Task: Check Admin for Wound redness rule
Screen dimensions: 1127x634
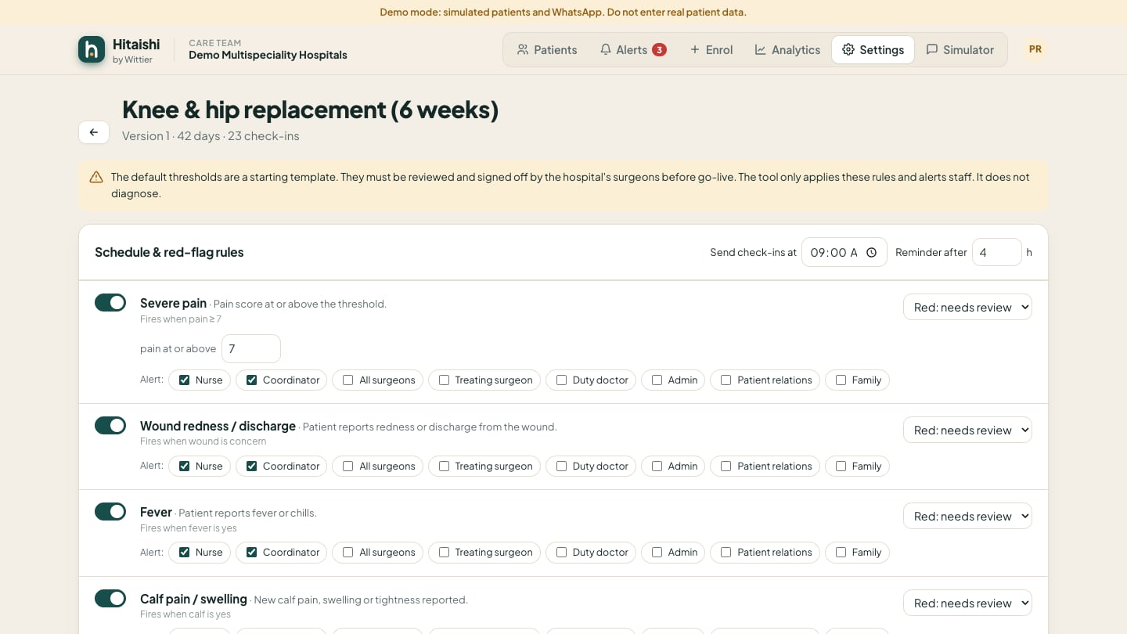Action: pyautogui.click(x=657, y=466)
